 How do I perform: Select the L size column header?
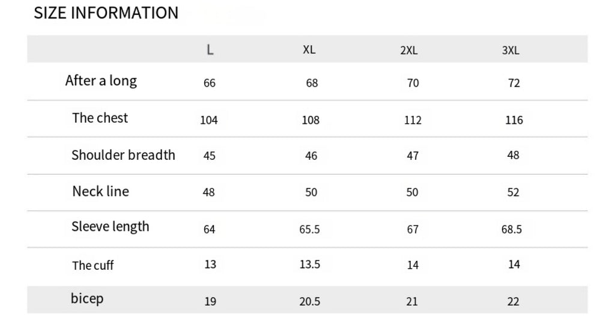point(210,50)
